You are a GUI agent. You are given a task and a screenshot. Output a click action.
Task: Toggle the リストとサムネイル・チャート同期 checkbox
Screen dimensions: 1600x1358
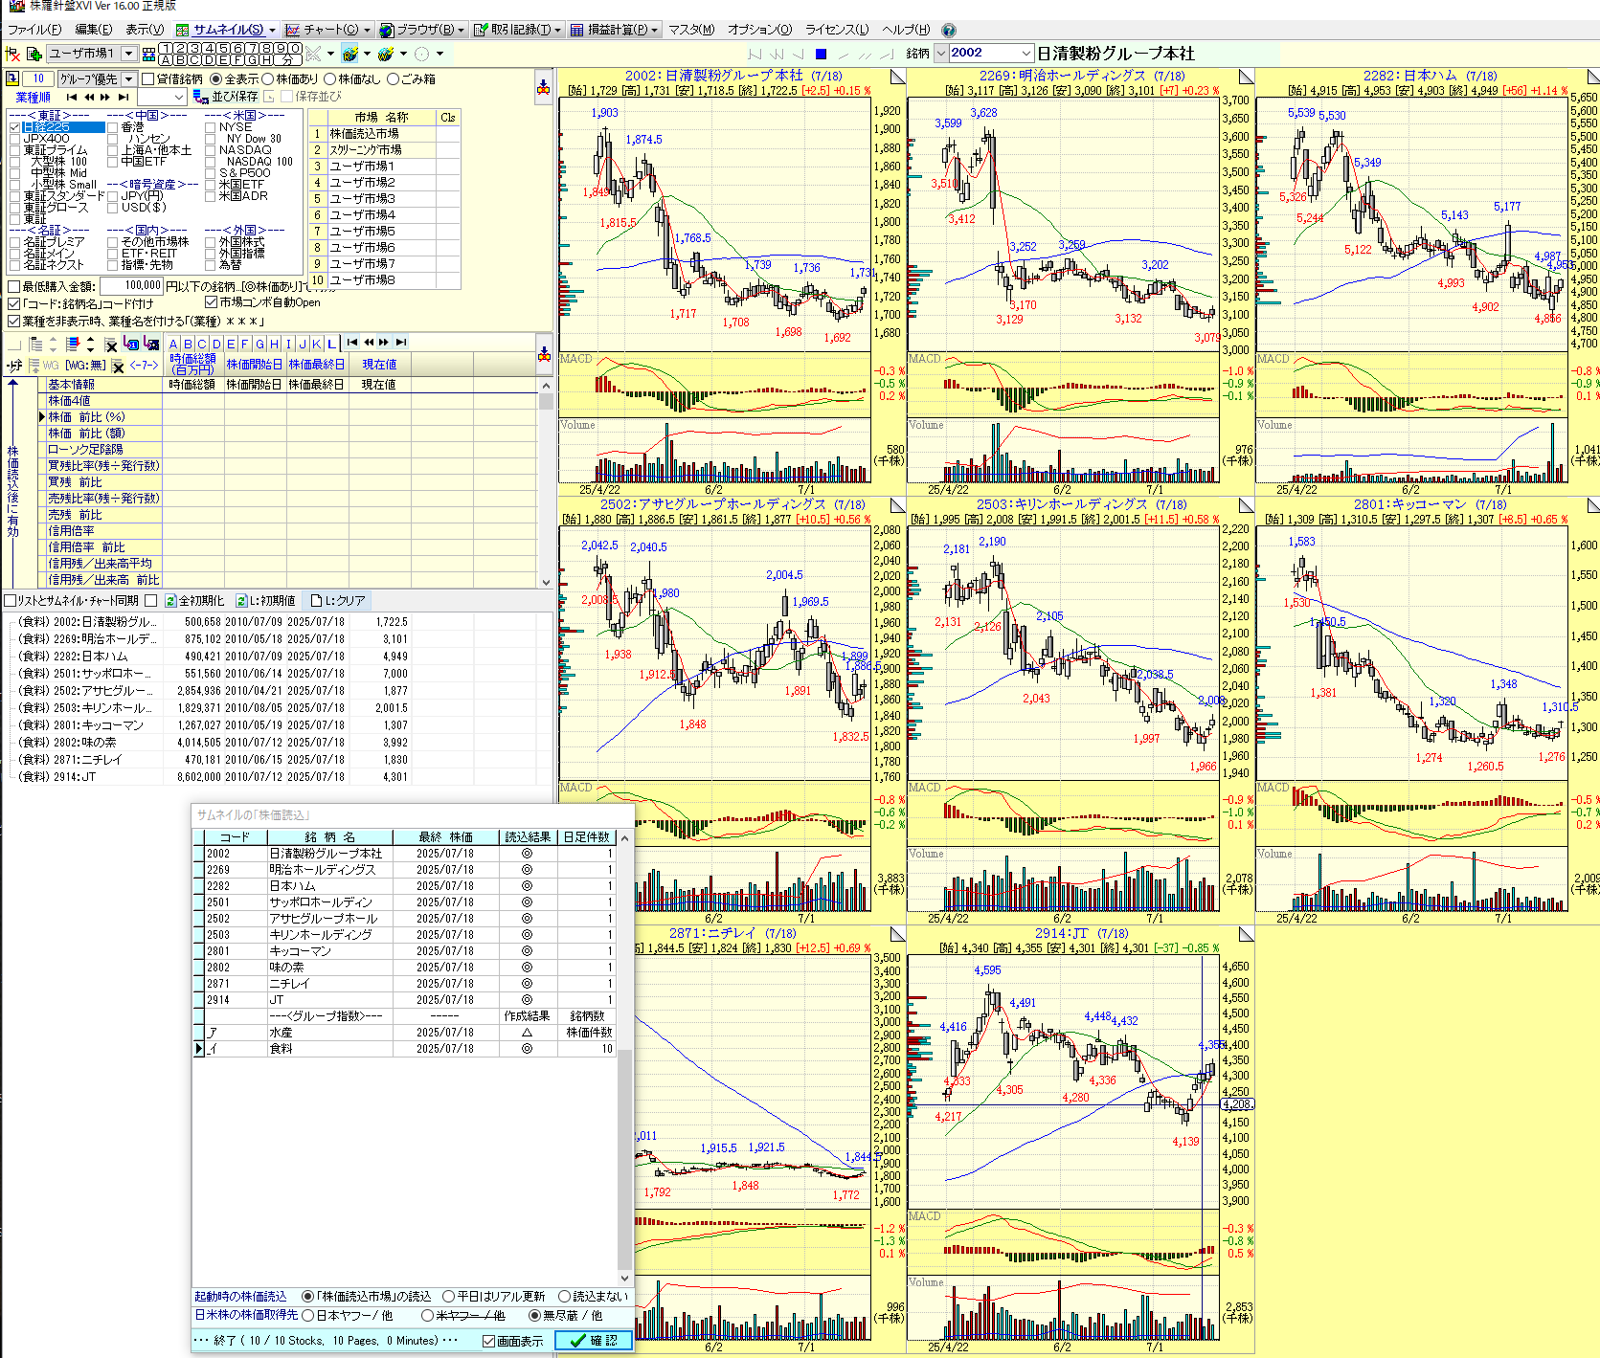(10, 600)
